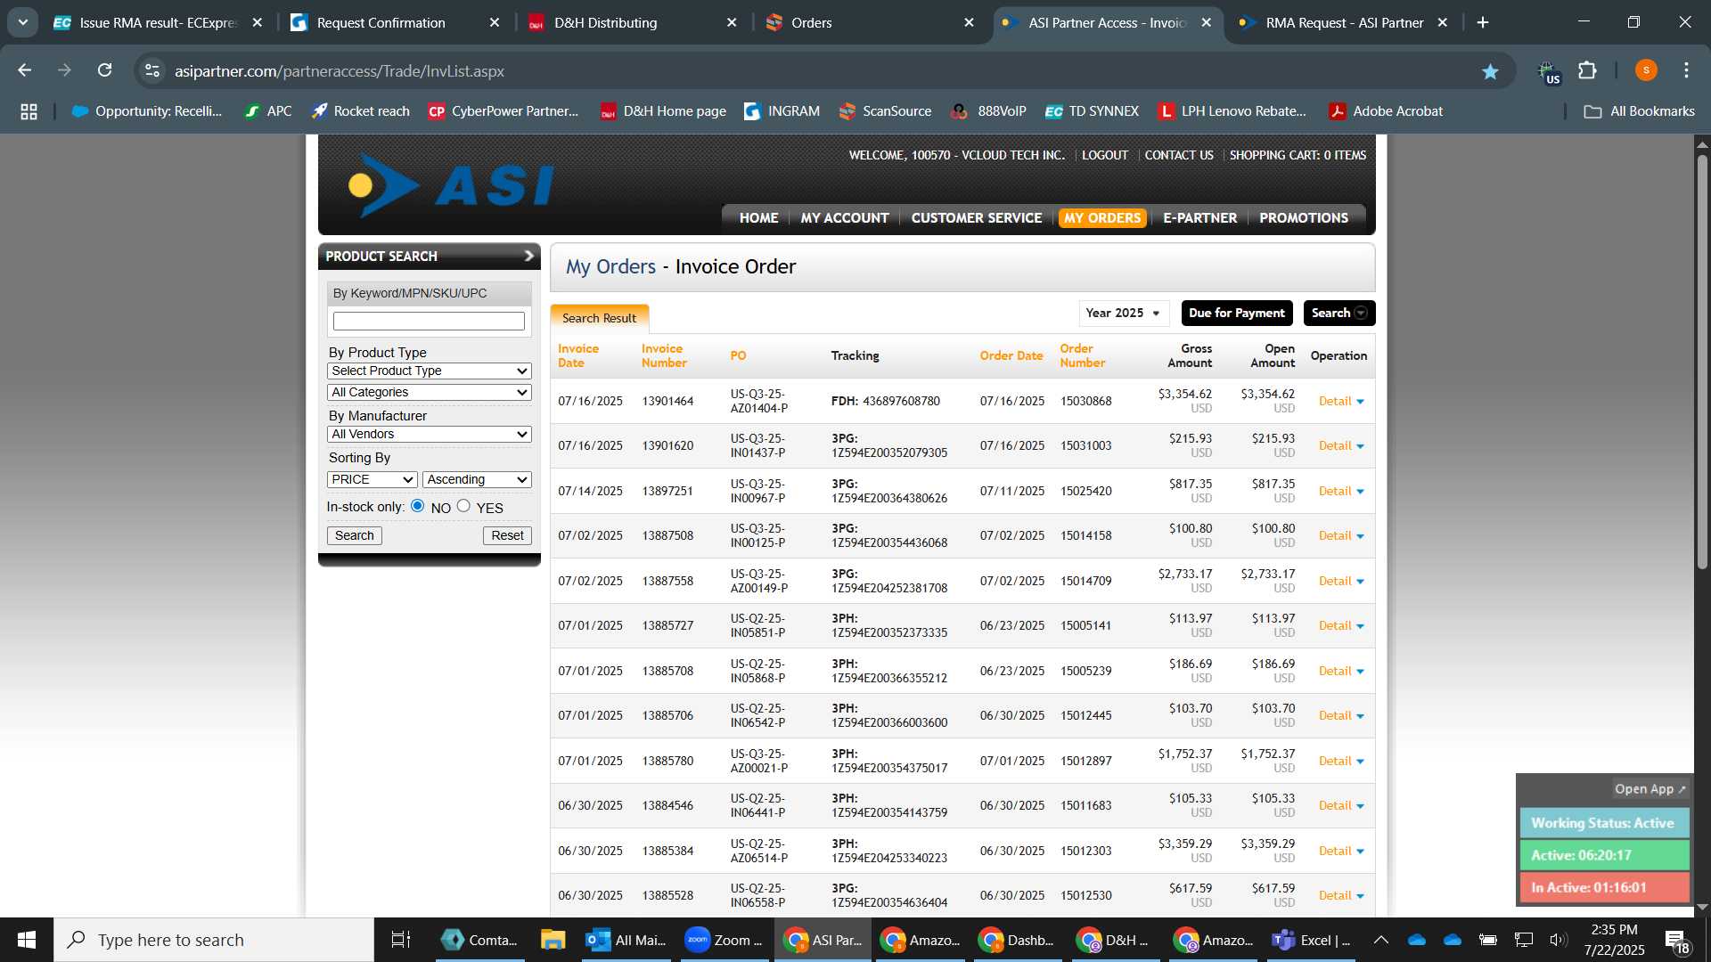Open Detail link for invoice 13885528
This screenshot has height=962, width=1711.
pyautogui.click(x=1335, y=895)
